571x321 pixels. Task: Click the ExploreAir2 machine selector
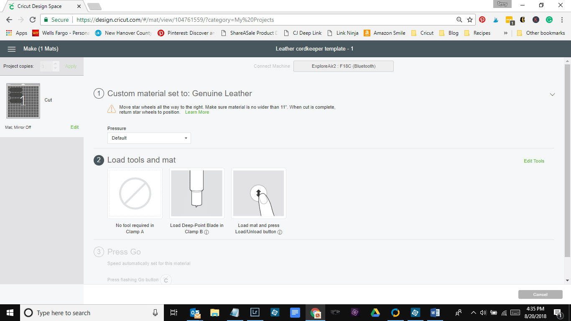click(x=343, y=66)
